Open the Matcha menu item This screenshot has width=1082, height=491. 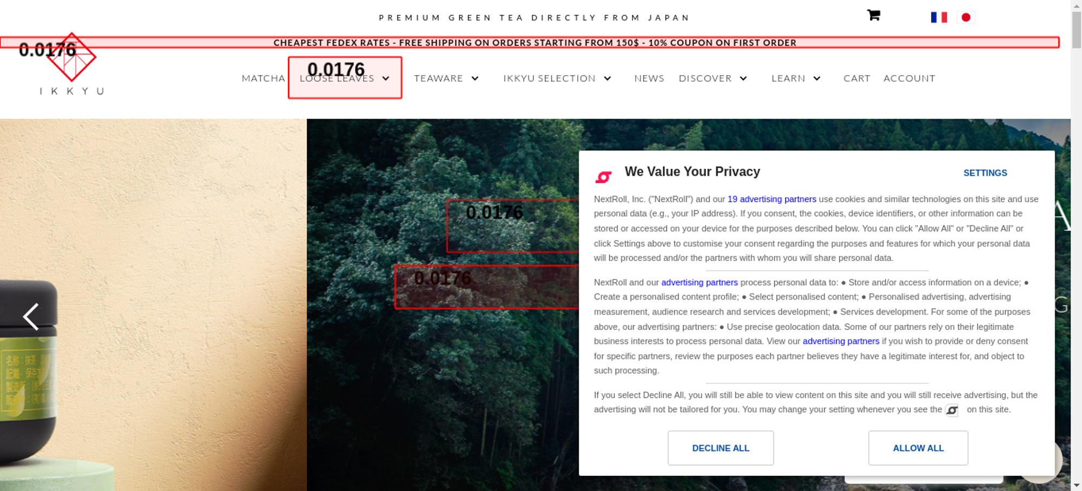click(263, 78)
